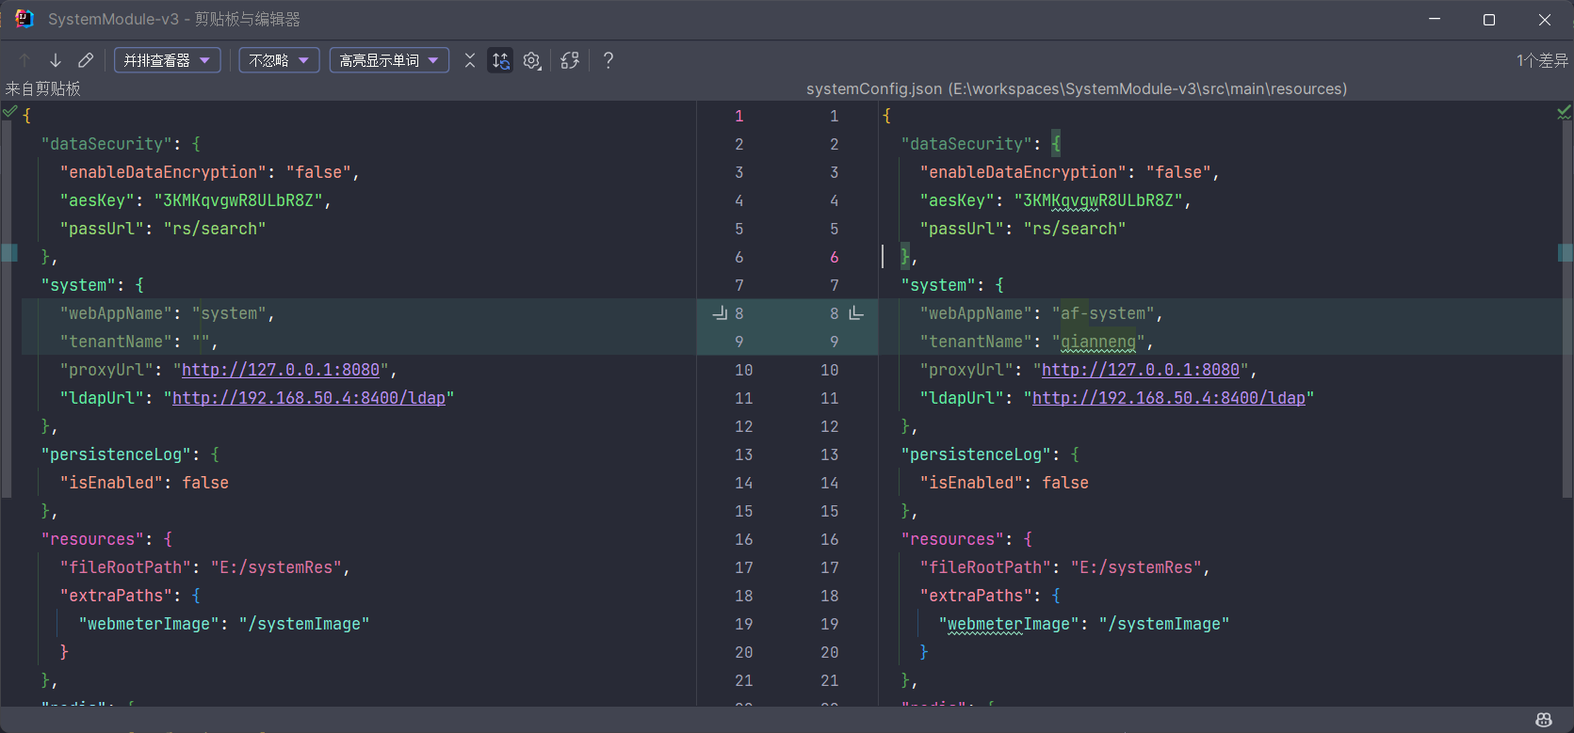Collapse unchanged fragments icon
This screenshot has height=733, width=1574.
tap(470, 60)
